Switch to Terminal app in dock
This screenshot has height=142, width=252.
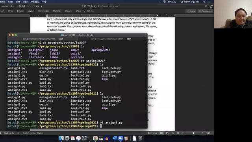(x=90, y=138)
